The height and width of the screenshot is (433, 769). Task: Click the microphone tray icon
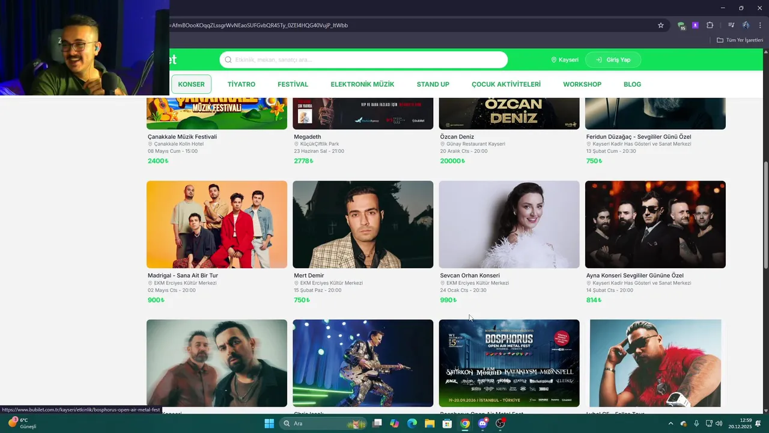pyautogui.click(x=696, y=423)
